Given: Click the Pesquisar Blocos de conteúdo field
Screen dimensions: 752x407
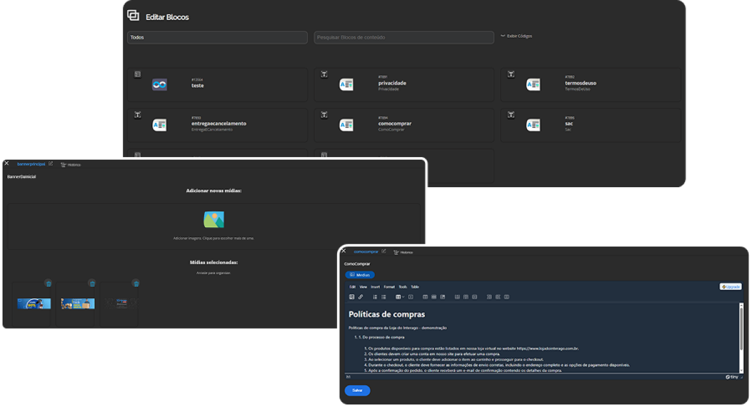Looking at the screenshot, I should point(404,38).
